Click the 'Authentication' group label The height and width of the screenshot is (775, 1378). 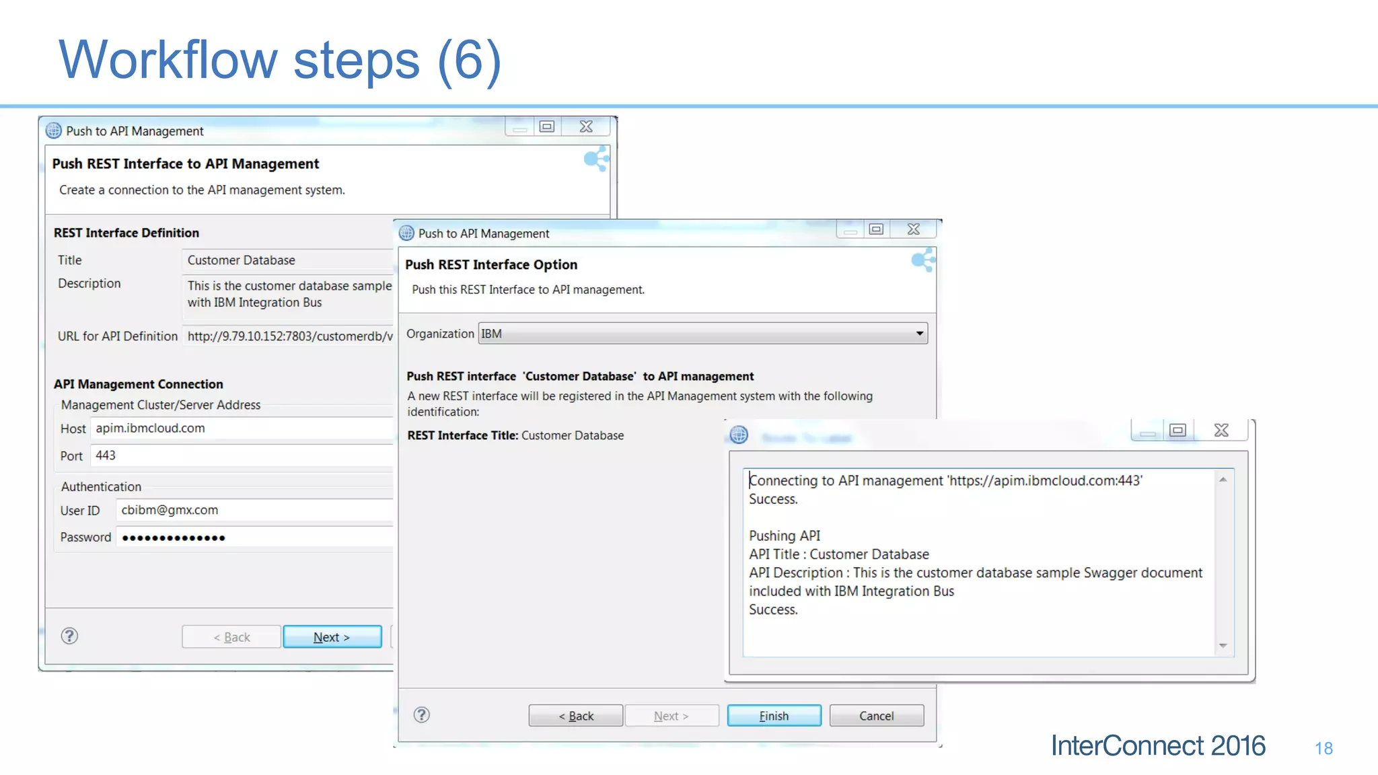(101, 486)
